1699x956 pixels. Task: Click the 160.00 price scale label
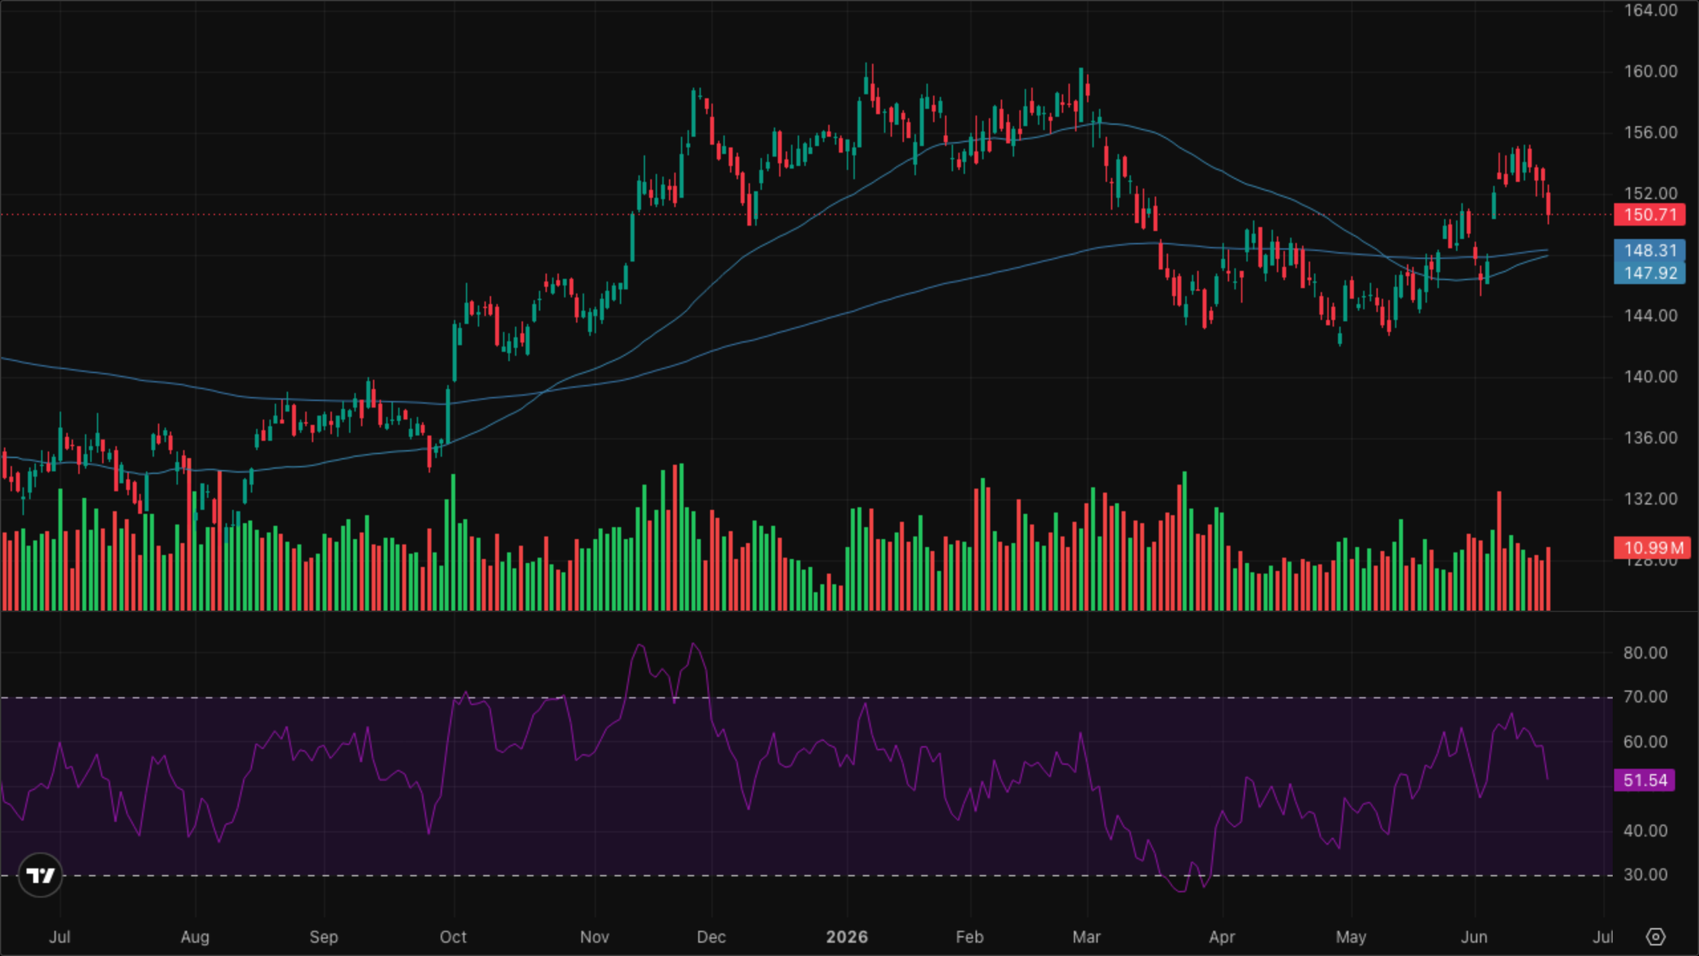tap(1651, 71)
